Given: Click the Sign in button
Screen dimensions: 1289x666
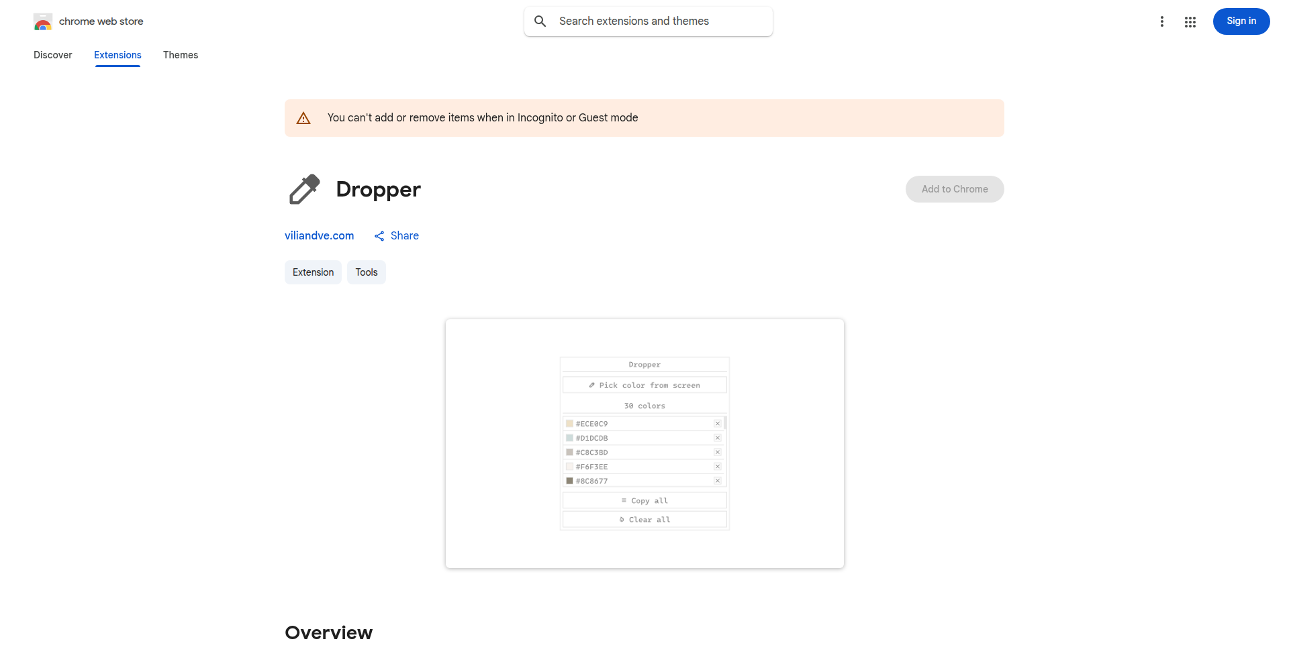Looking at the screenshot, I should pos(1241,21).
